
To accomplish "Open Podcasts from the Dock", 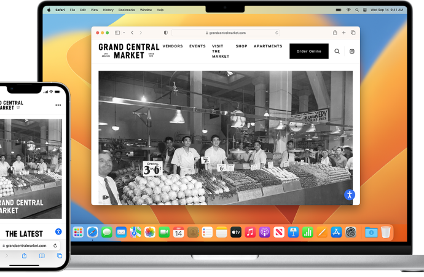I will click(264, 232).
